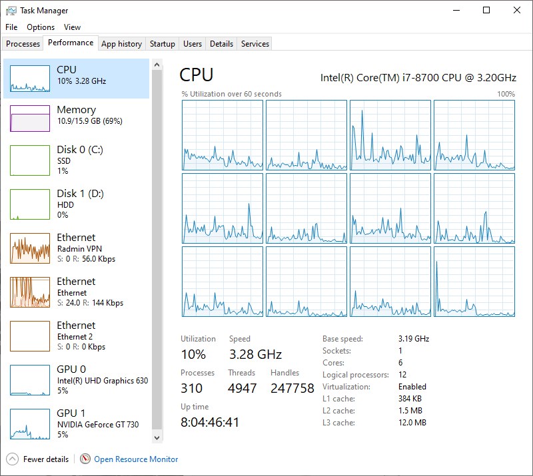Open the File menu
Image resolution: width=533 pixels, height=476 pixels.
11,27
